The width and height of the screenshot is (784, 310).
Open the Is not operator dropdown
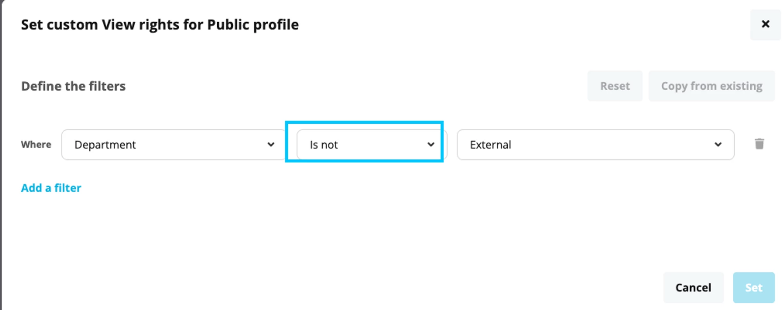pos(371,145)
